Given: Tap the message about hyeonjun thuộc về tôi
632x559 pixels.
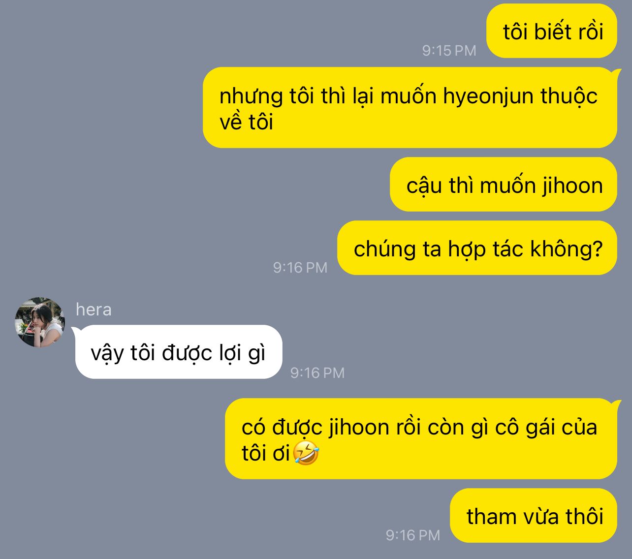Looking at the screenshot, I should pyautogui.click(x=410, y=108).
